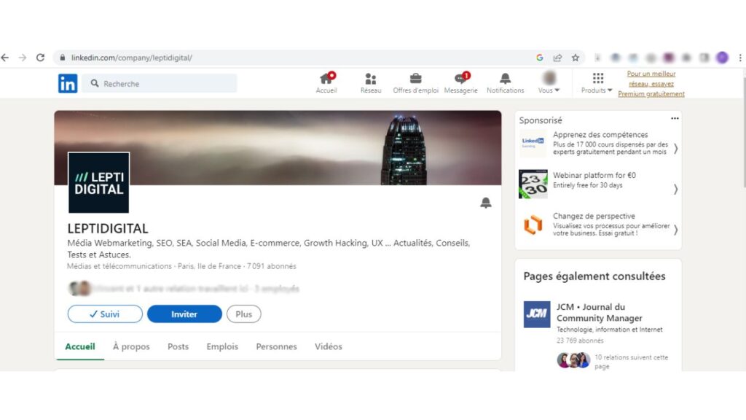This screenshot has width=746, height=420.
Task: Open the Posts tab
Action: point(178,346)
